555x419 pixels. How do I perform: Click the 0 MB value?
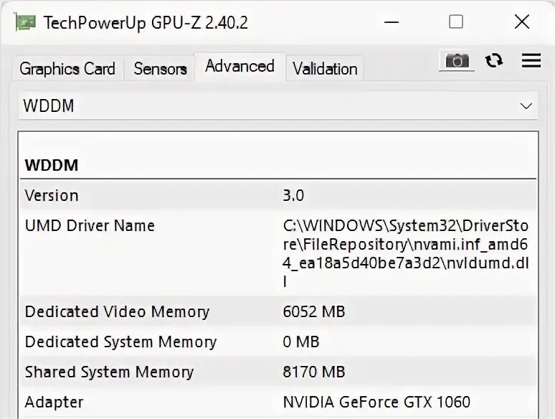tap(301, 342)
